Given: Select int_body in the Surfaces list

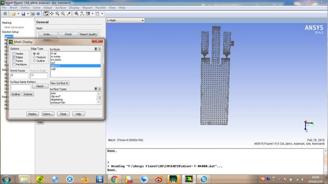Looking at the screenshot, I should coord(75,59).
